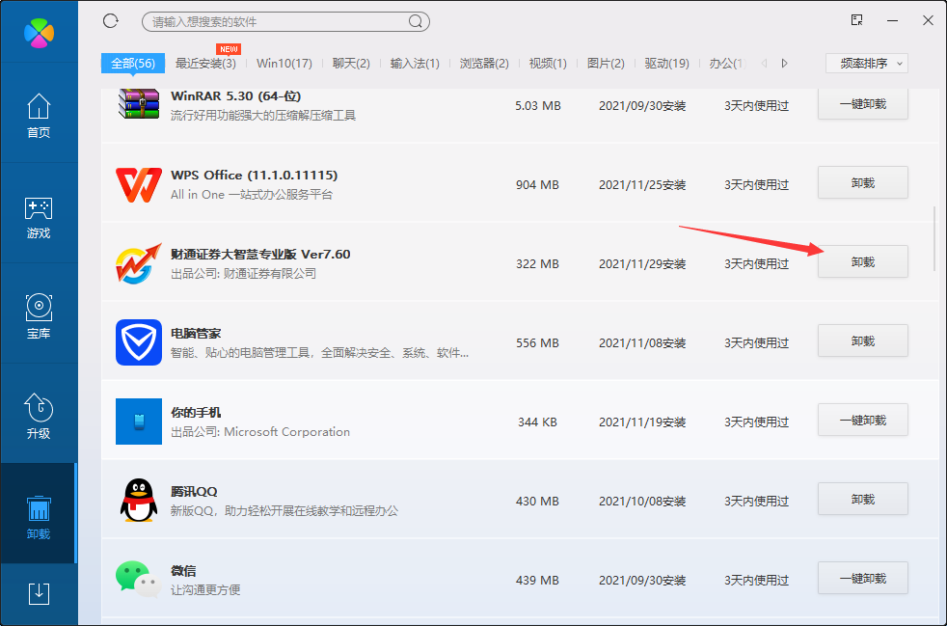Uninstall 腾讯QQ with 卸载 button
Screen dimensions: 947x626
(x=863, y=499)
